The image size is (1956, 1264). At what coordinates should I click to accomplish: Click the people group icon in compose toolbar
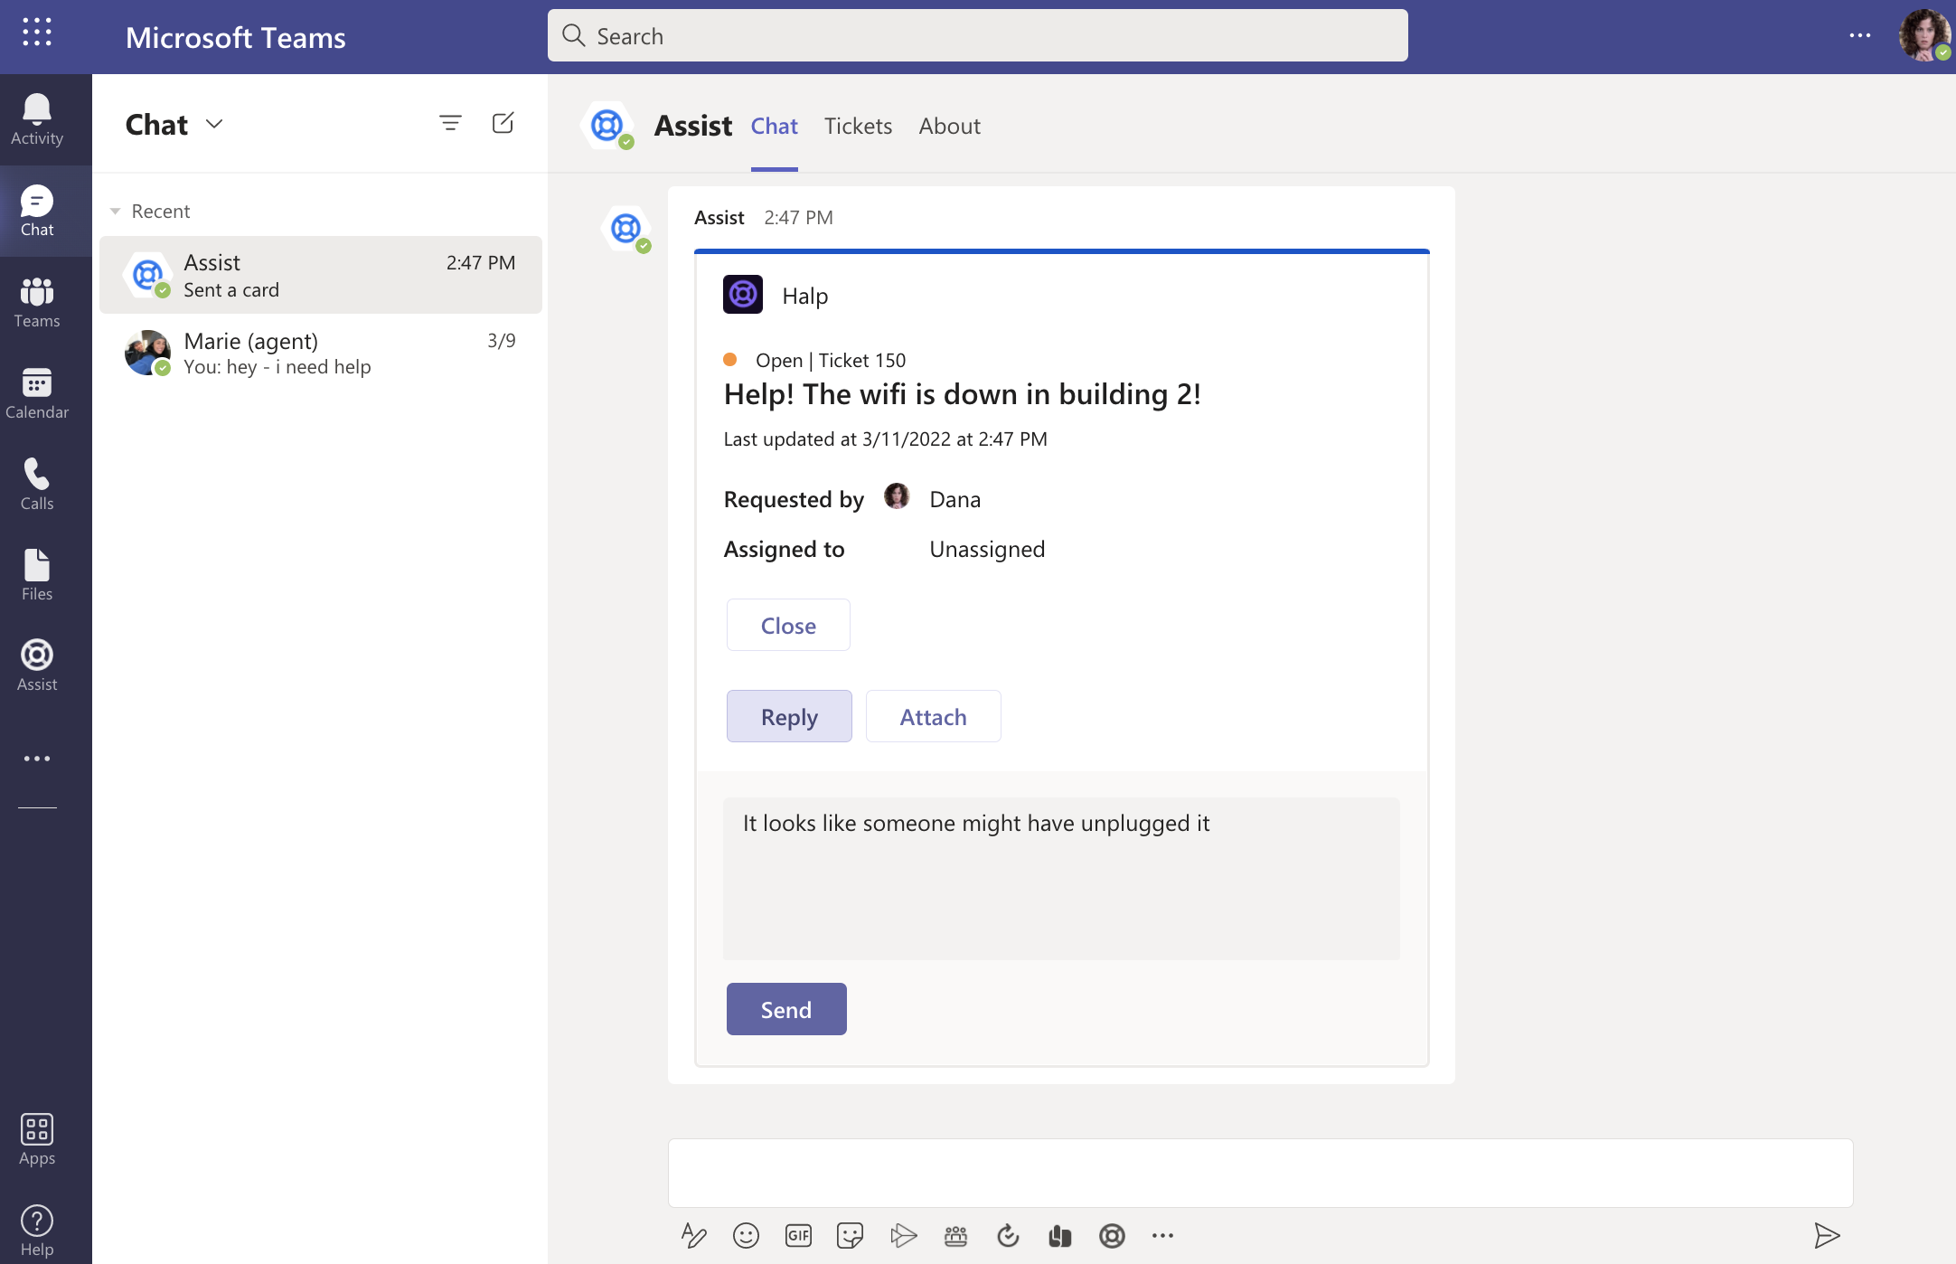(955, 1235)
